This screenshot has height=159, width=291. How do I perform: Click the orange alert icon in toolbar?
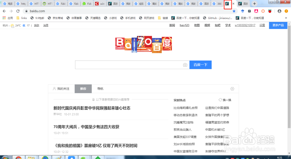[286, 11]
